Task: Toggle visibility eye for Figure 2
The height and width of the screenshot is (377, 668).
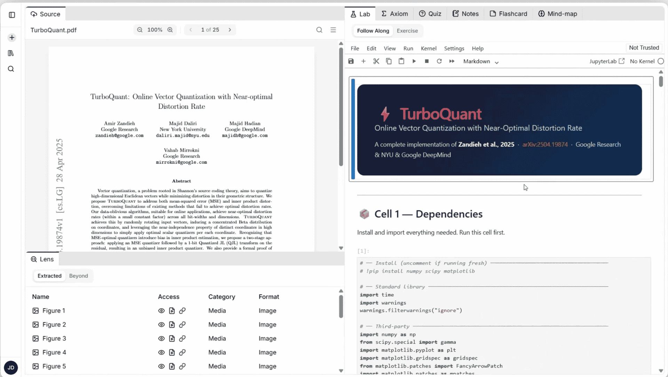Action: click(161, 324)
